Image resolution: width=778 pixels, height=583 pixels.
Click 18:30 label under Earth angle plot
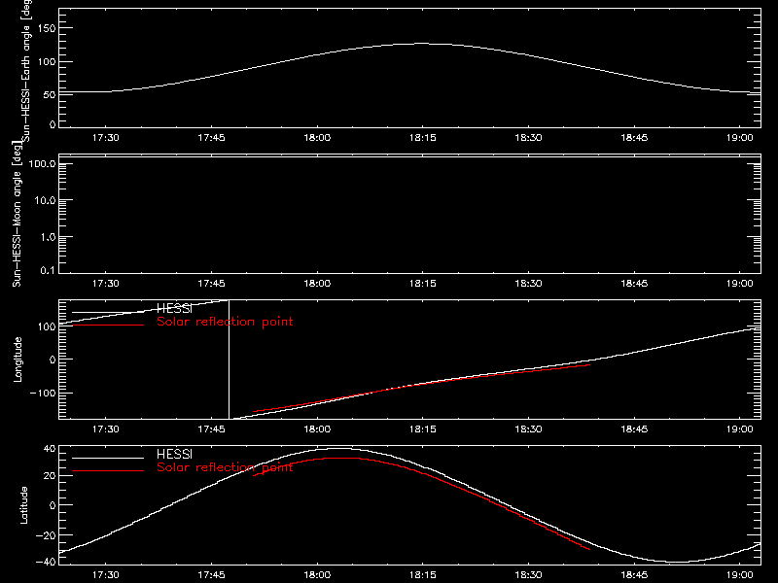(x=528, y=137)
